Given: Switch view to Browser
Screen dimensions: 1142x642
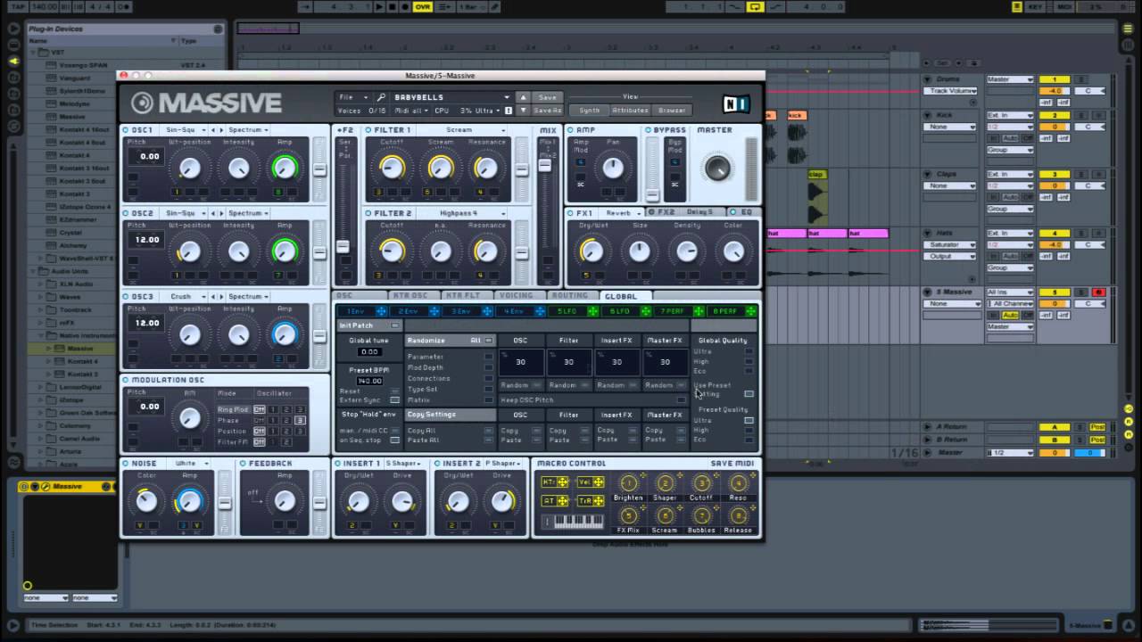Looking at the screenshot, I should click(672, 111).
